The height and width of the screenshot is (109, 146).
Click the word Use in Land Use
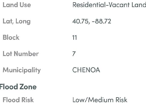(25, 5)
